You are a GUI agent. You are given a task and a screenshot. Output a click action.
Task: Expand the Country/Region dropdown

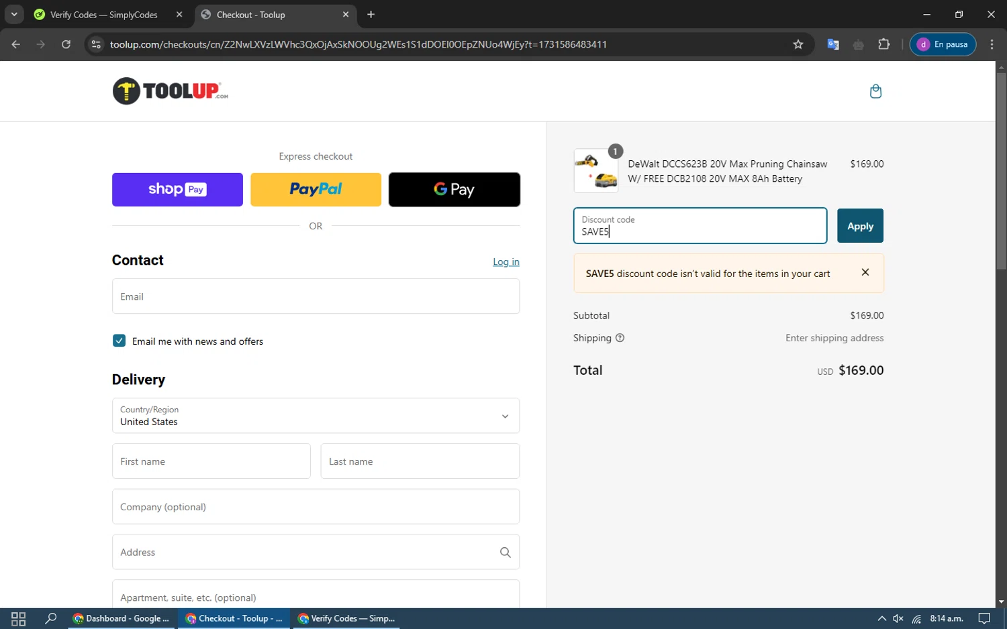316,416
